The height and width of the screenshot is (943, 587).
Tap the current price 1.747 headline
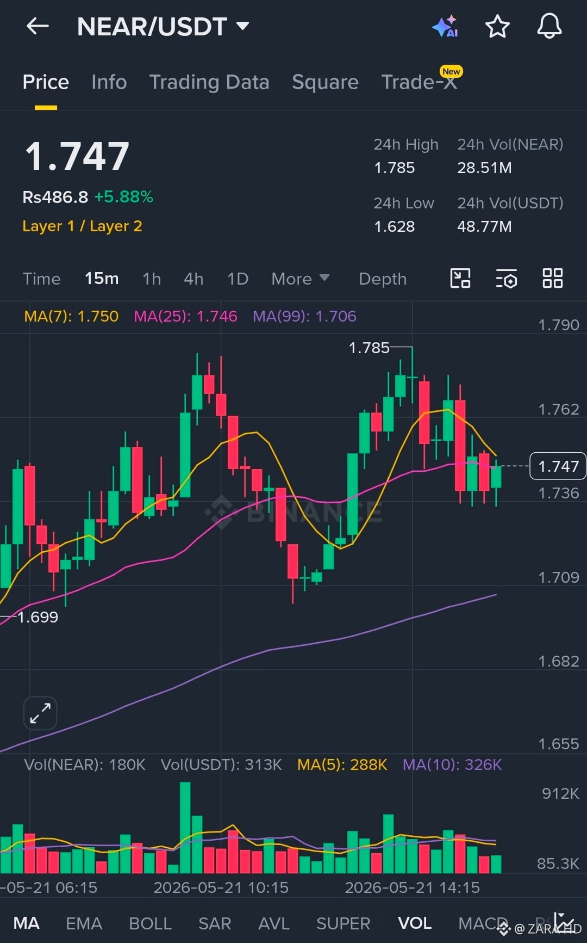[77, 156]
